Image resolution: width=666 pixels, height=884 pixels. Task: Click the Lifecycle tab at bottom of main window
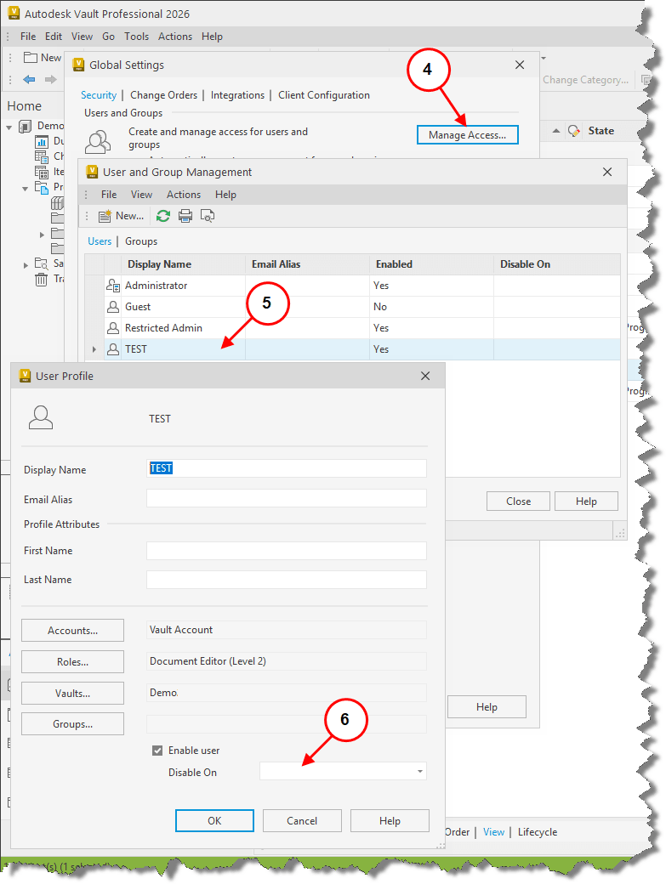tap(538, 832)
